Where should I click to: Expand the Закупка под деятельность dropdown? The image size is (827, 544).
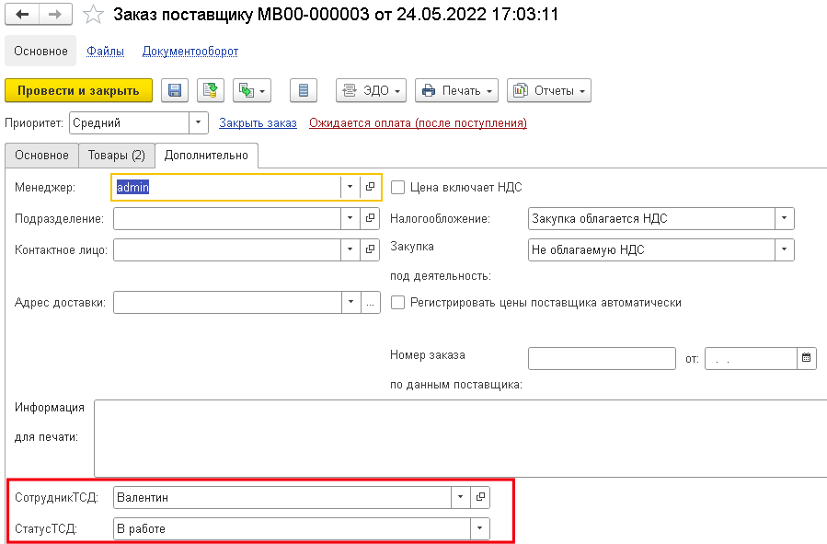pyautogui.click(x=785, y=249)
